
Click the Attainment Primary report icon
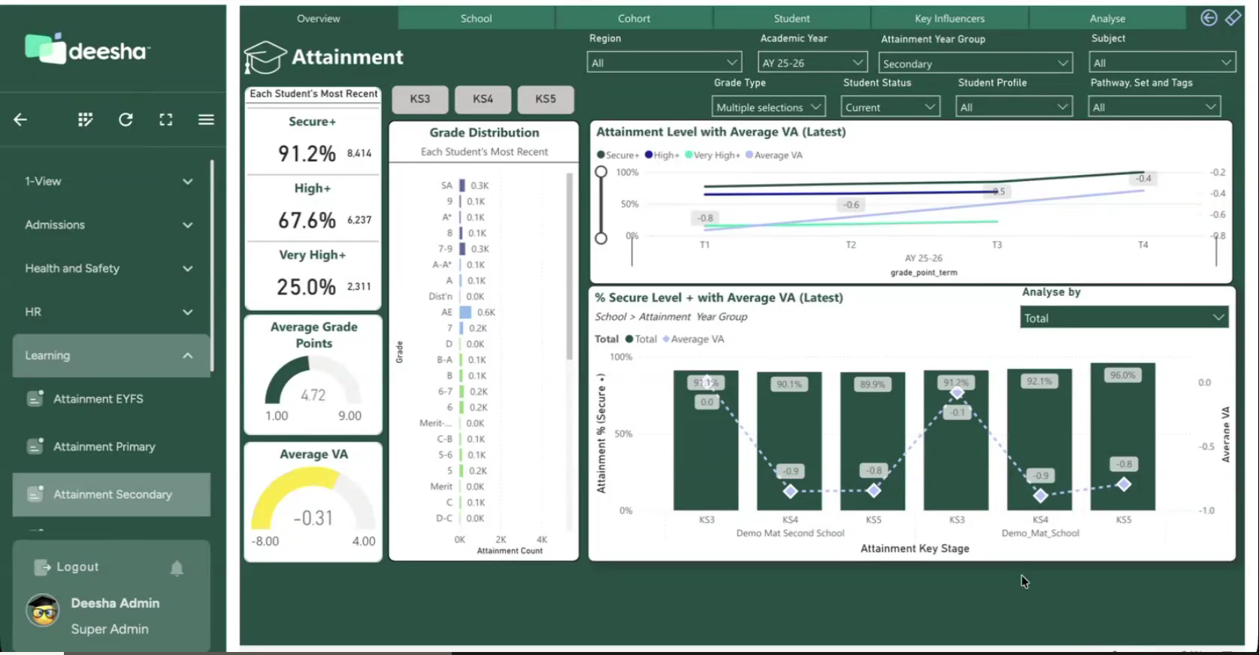35,446
